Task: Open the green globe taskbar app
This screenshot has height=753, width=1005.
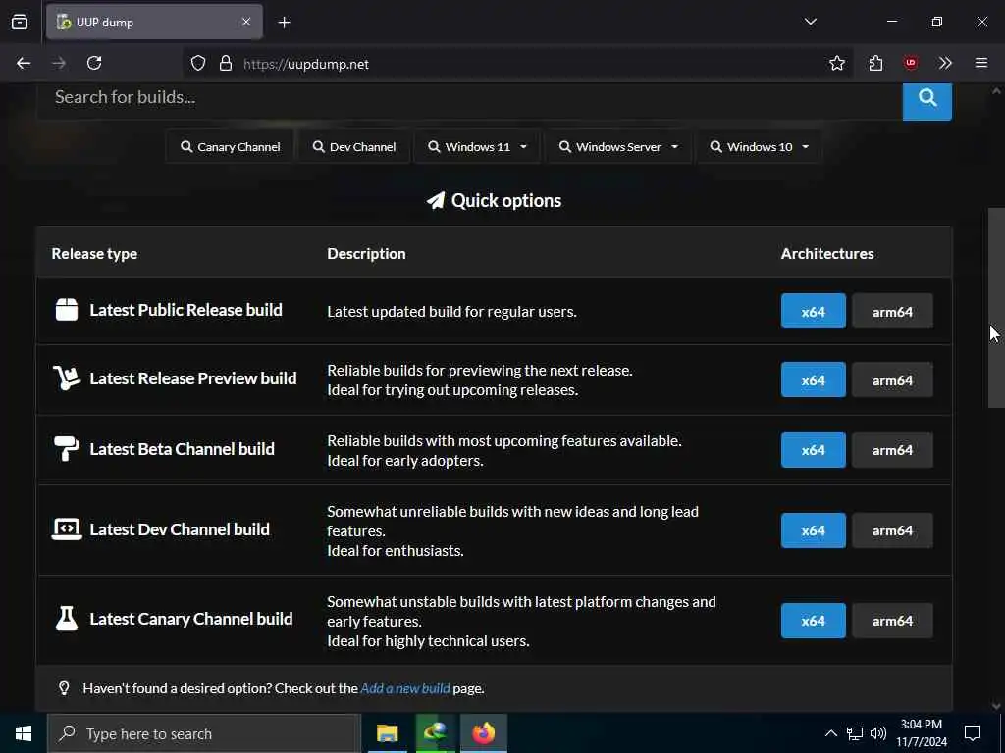Action: (435, 733)
